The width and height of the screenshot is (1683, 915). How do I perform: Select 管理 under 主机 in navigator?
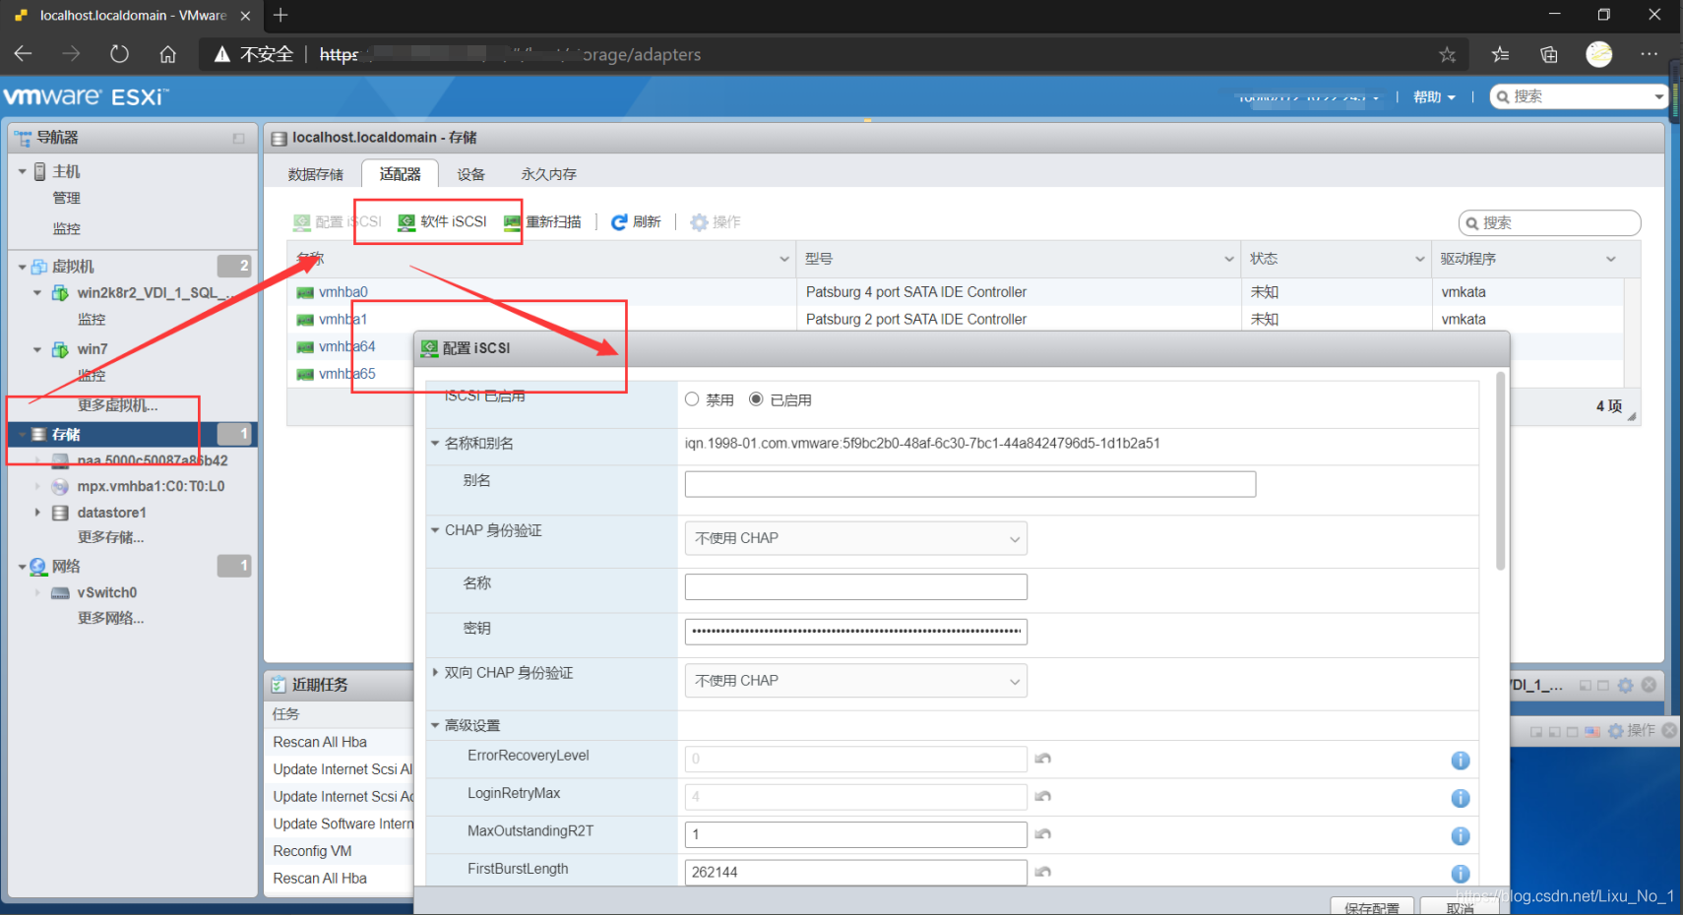[67, 198]
